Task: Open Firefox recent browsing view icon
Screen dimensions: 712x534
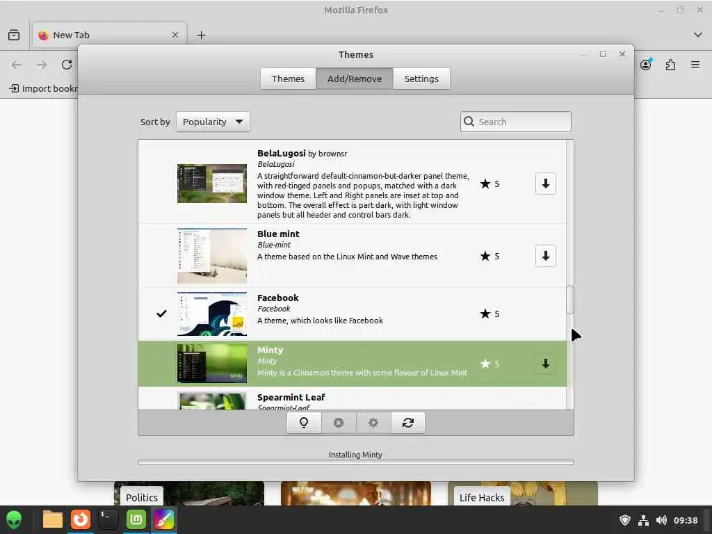Action: [14, 35]
